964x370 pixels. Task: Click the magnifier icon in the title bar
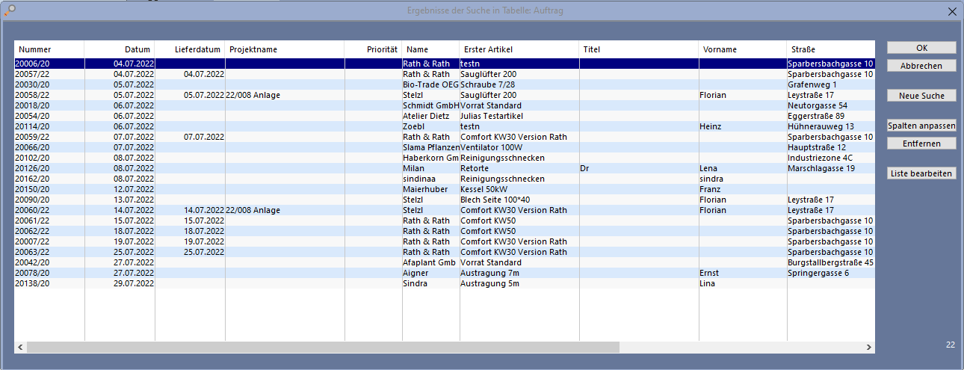click(x=9, y=10)
